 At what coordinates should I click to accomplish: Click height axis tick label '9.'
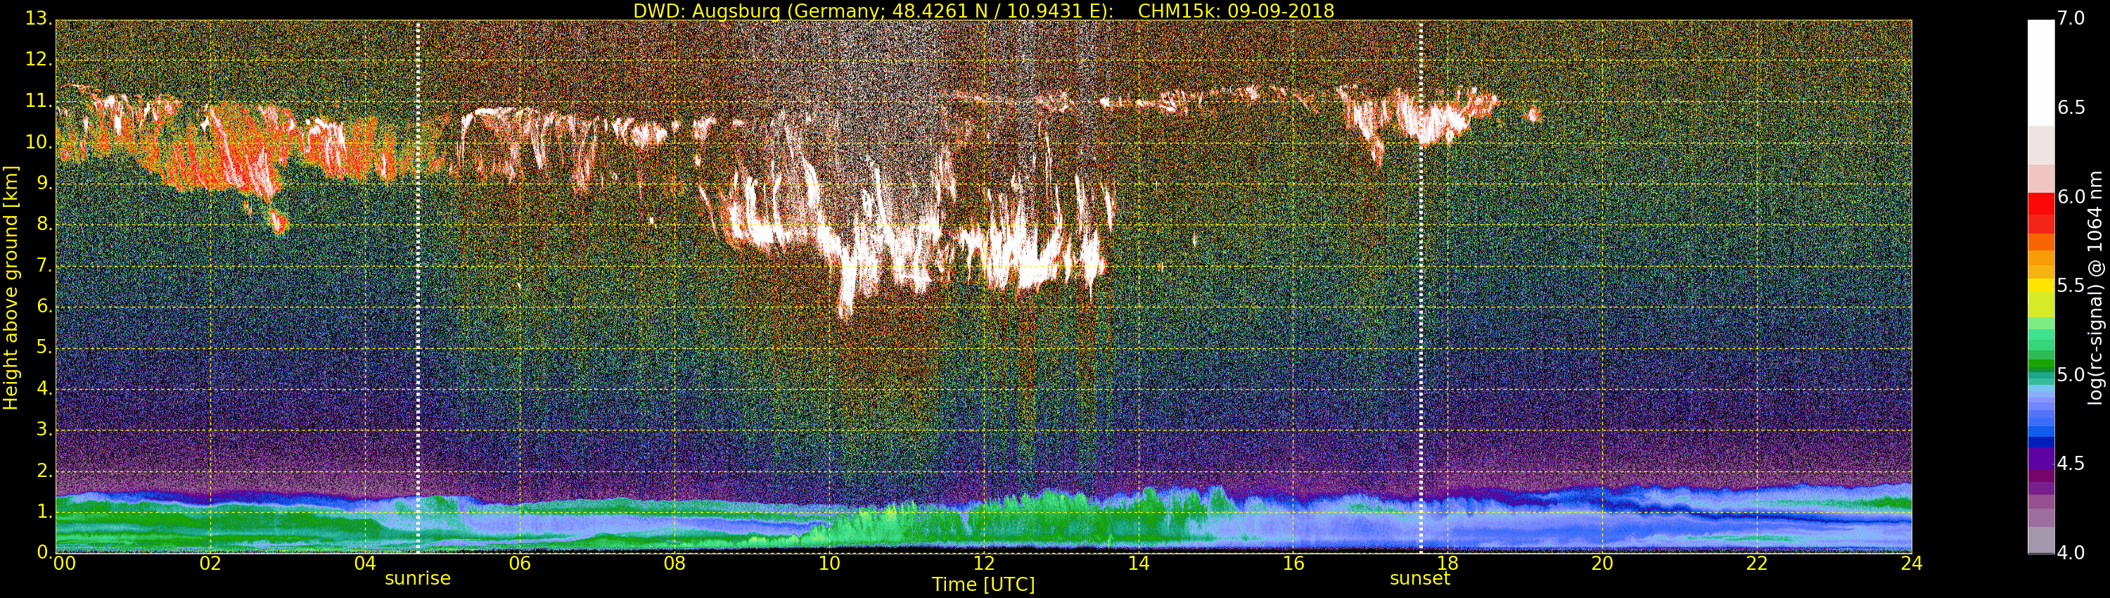point(44,184)
